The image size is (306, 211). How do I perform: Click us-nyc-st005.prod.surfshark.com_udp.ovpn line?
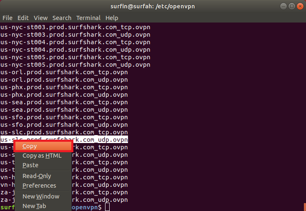pos(75,65)
